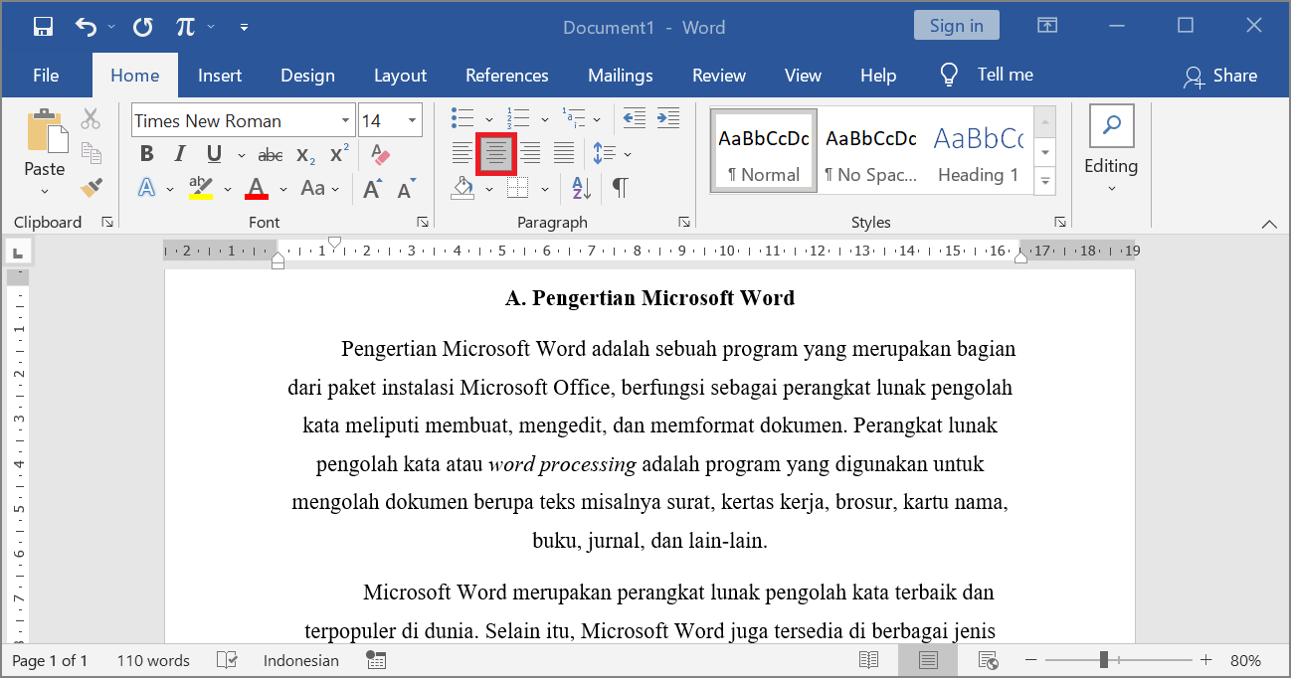Expand the Styles gallery

(x=1045, y=182)
